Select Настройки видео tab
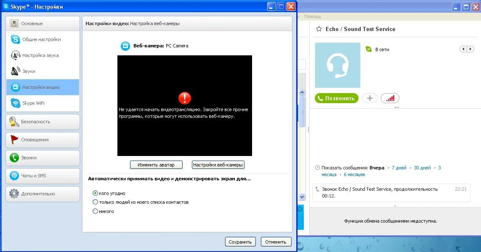481x252 pixels. (43, 87)
